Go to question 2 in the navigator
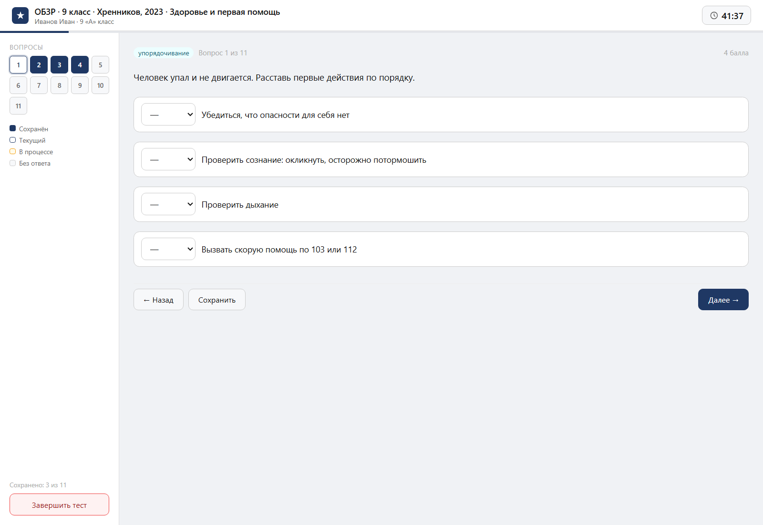Image resolution: width=763 pixels, height=525 pixels. coord(39,65)
